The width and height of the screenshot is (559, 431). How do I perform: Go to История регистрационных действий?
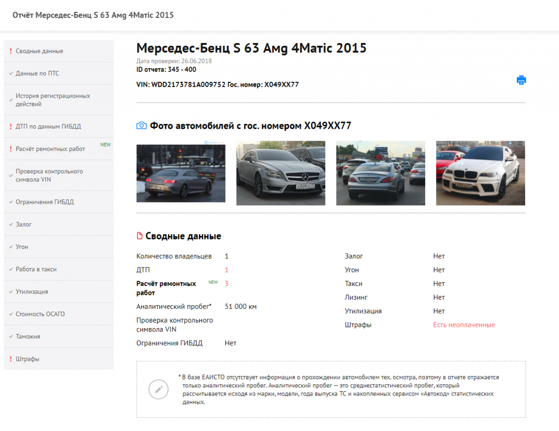(58, 100)
